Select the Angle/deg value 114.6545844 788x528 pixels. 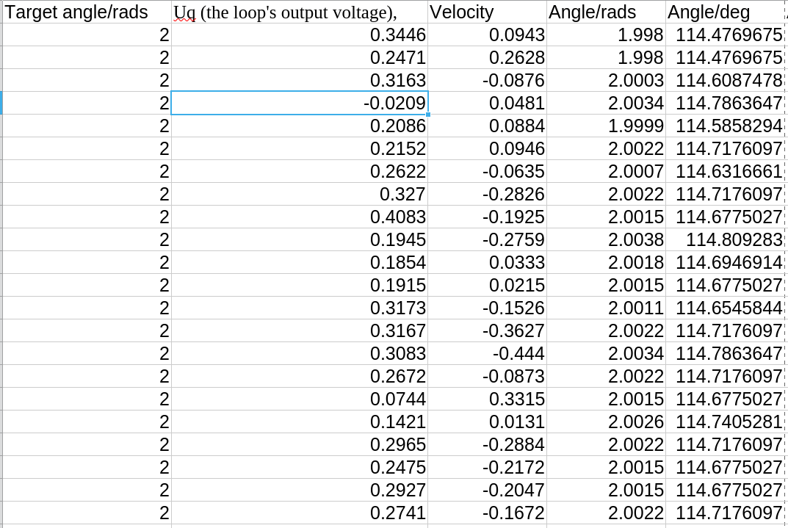click(x=725, y=308)
